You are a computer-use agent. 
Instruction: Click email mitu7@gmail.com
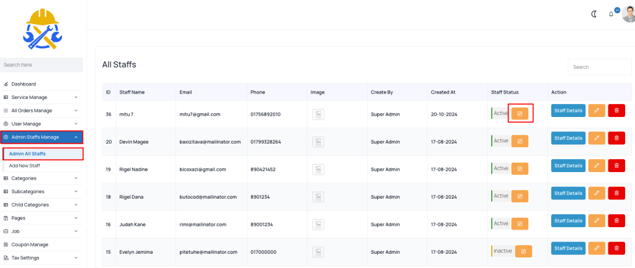(200, 115)
